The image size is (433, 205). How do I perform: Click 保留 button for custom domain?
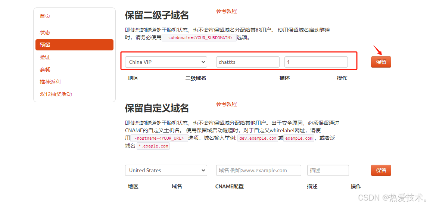coord(381,171)
